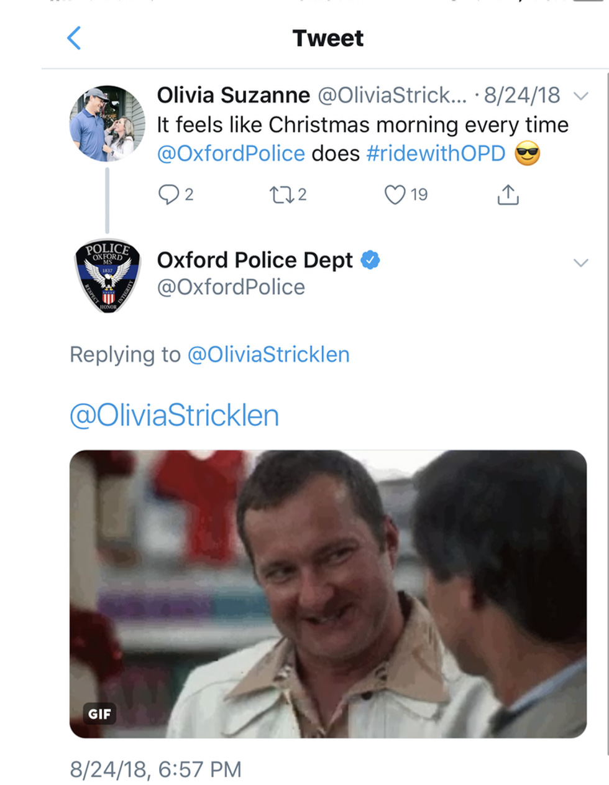Tap the 8/24/18, 6:57 PM timestamp
This screenshot has width=609, height=785.
point(155,769)
